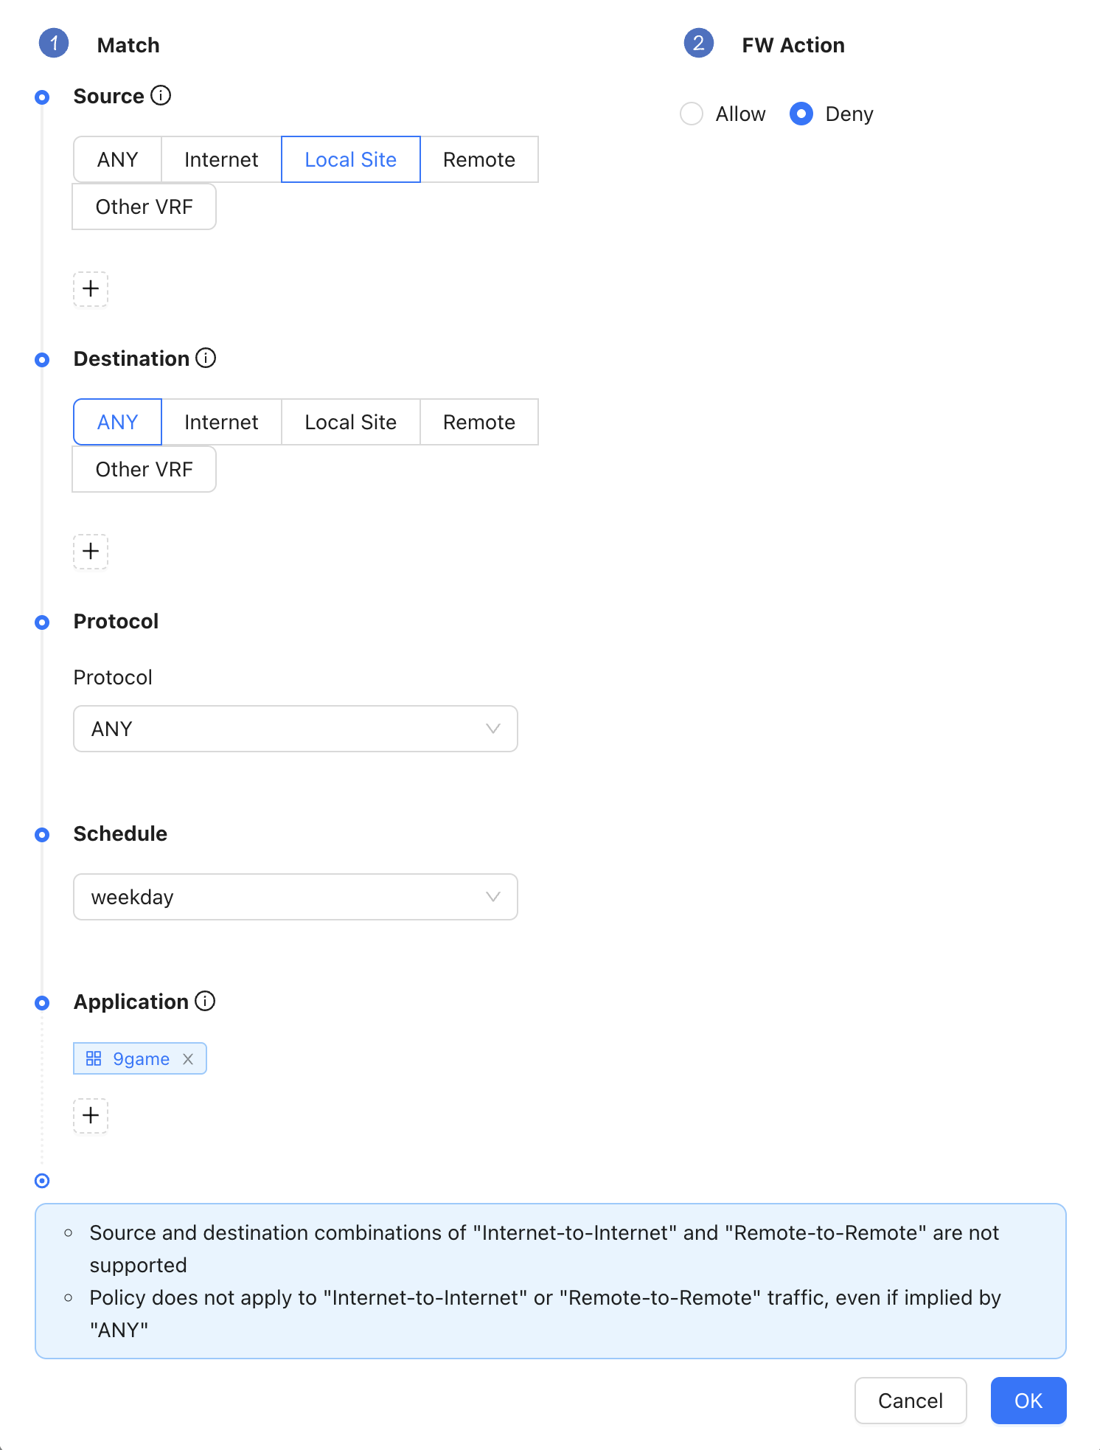The height and width of the screenshot is (1450, 1100).
Task: Confirm the rule with OK
Action: (x=1028, y=1401)
